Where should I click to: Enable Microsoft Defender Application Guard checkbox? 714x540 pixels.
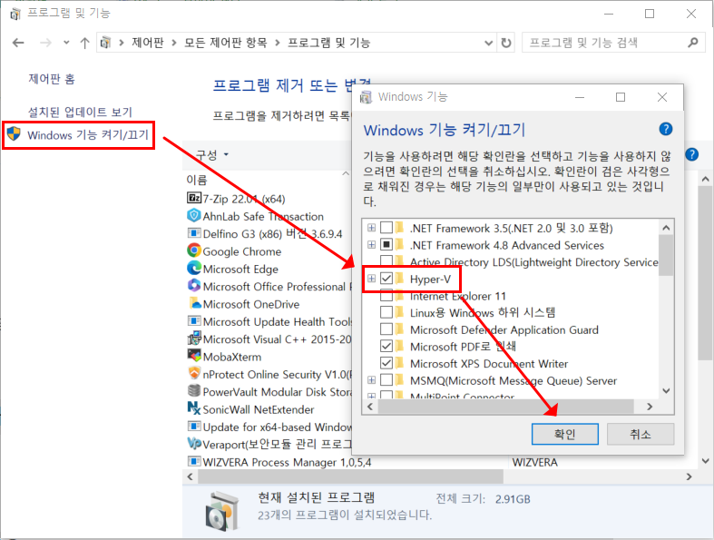386,329
